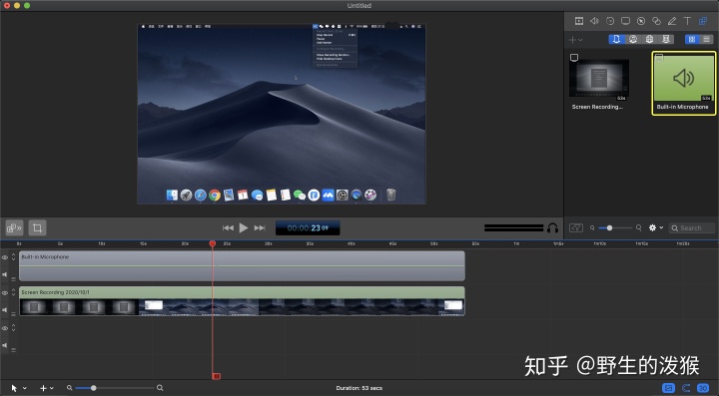Image resolution: width=719 pixels, height=396 pixels.
Task: Open the add media plus dropdown
Action: (x=575, y=40)
